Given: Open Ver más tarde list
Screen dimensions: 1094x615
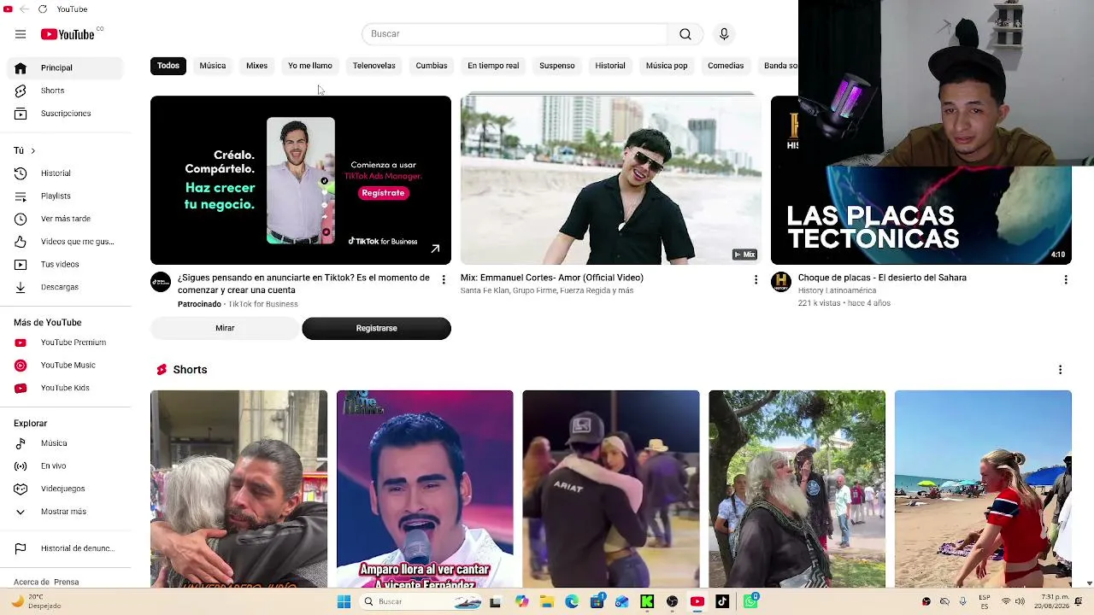Looking at the screenshot, I should tap(65, 219).
